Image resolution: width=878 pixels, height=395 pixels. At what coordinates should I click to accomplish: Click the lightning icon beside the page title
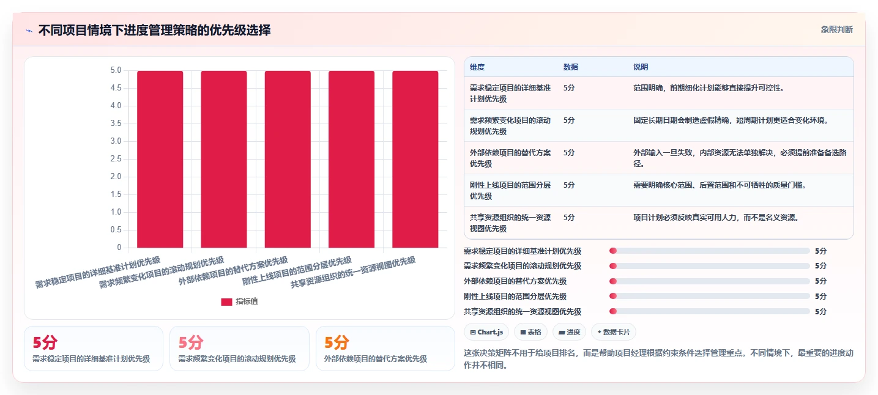pos(29,31)
